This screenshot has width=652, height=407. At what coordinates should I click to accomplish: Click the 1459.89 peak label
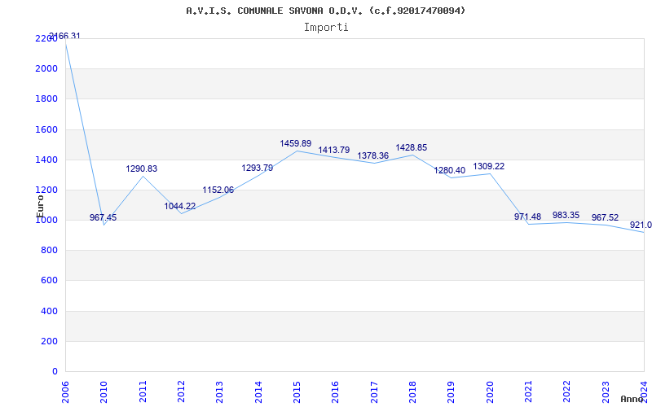pyautogui.click(x=296, y=144)
